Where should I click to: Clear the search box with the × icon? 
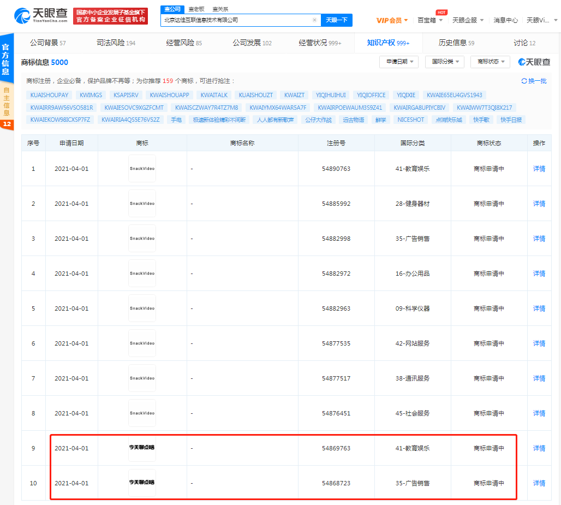pyautogui.click(x=314, y=20)
